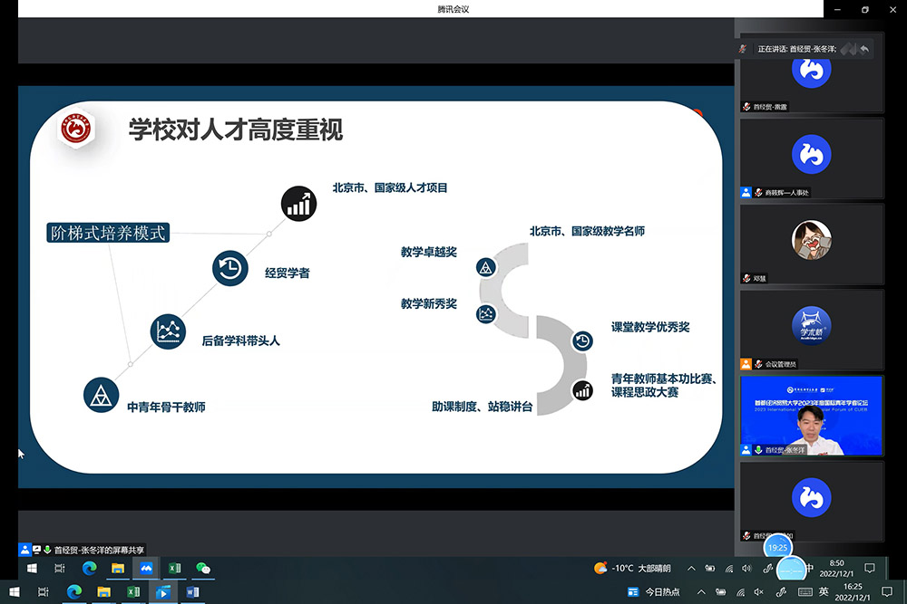Click the text 课堂教学优秀奖 on the slide
The width and height of the screenshot is (907, 604).
point(650,328)
